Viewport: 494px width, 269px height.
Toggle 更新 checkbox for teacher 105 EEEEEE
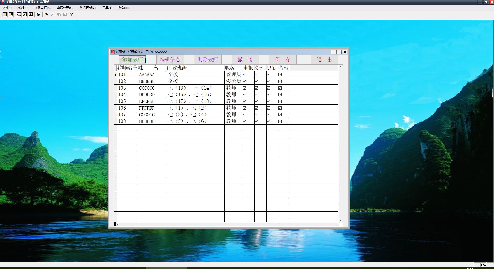pyautogui.click(x=268, y=101)
